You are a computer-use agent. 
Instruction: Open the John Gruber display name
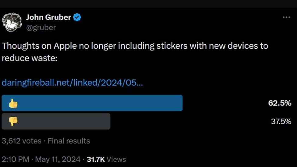[48, 17]
